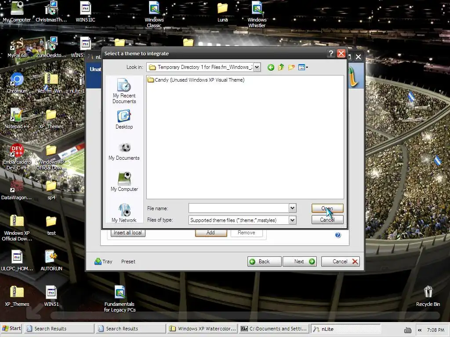The image size is (450, 337).
Task: Click the keyboard icon in system tray
Action: [407, 330]
